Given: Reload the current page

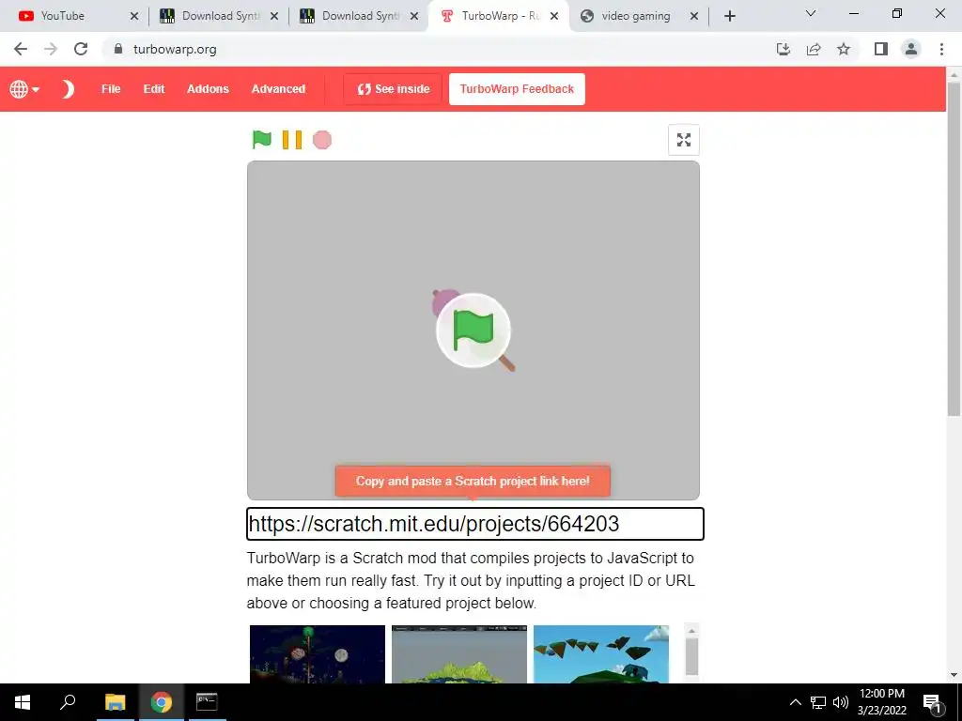Looking at the screenshot, I should click(x=81, y=49).
